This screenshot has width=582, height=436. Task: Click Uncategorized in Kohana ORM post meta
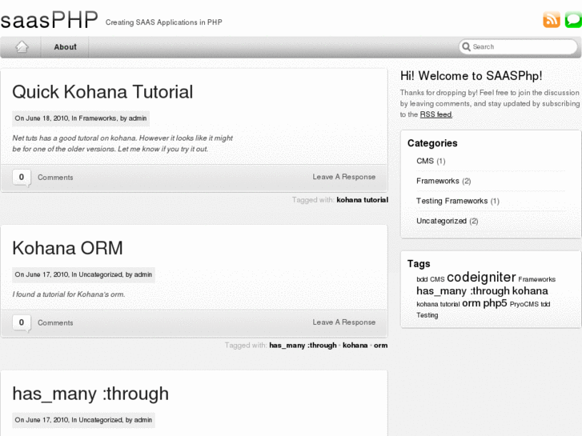(100, 274)
